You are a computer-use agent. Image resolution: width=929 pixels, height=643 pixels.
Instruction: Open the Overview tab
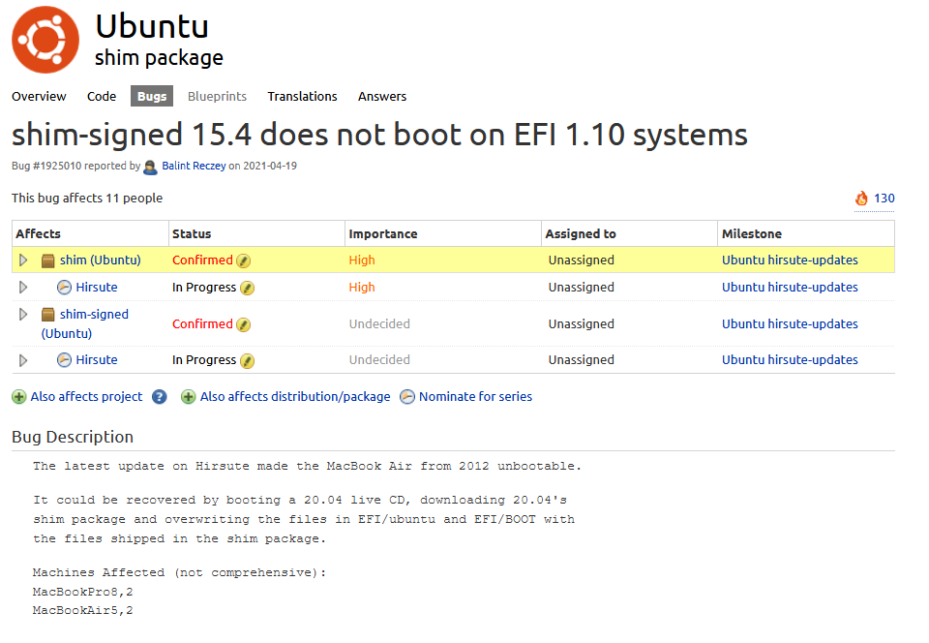point(39,97)
